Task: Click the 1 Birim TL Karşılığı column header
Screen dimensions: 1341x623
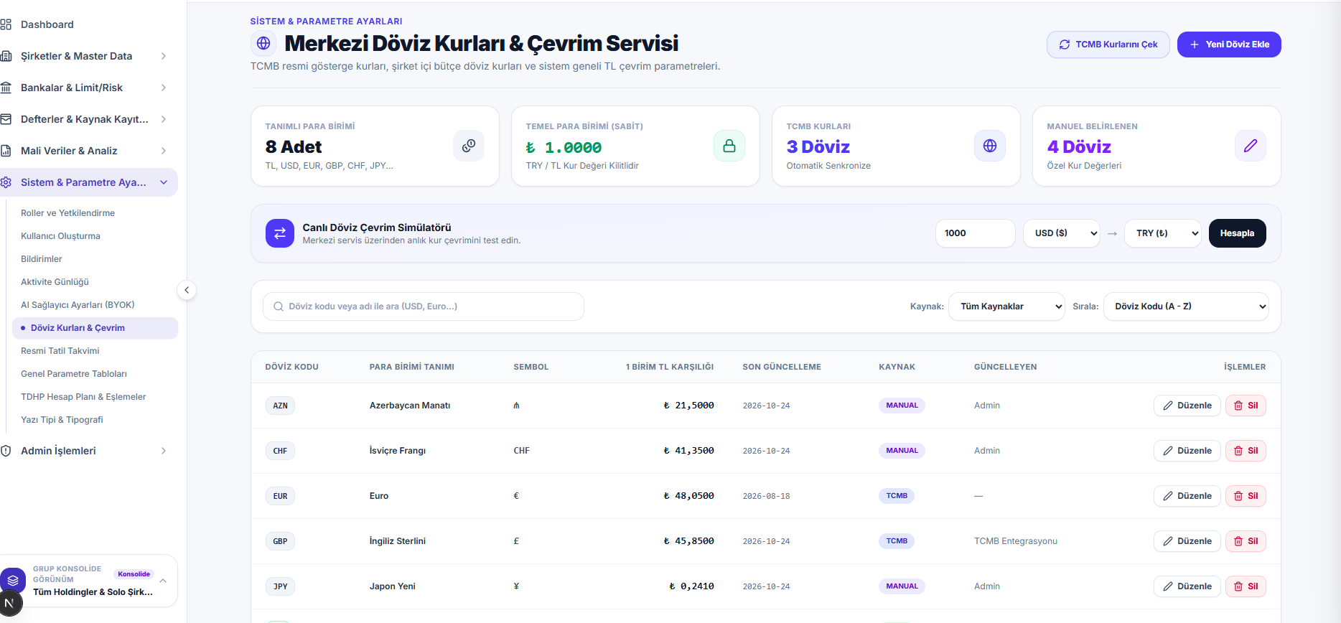Action: click(x=670, y=367)
